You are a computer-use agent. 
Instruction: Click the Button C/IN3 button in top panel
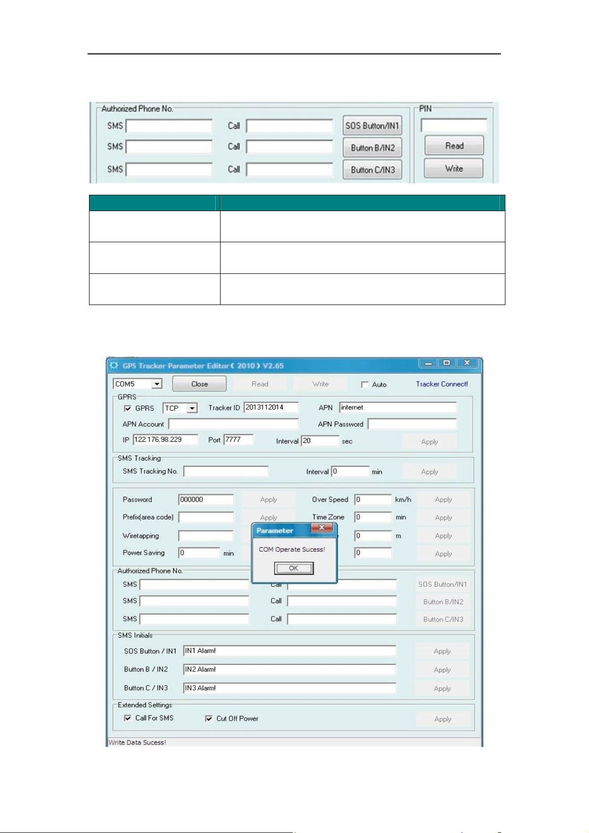tap(372, 170)
